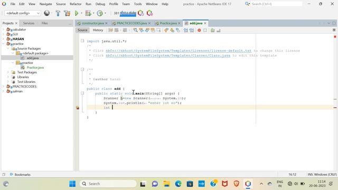Click the split editor plus icon
Screen dimensions: 338x190
tap(334, 30)
